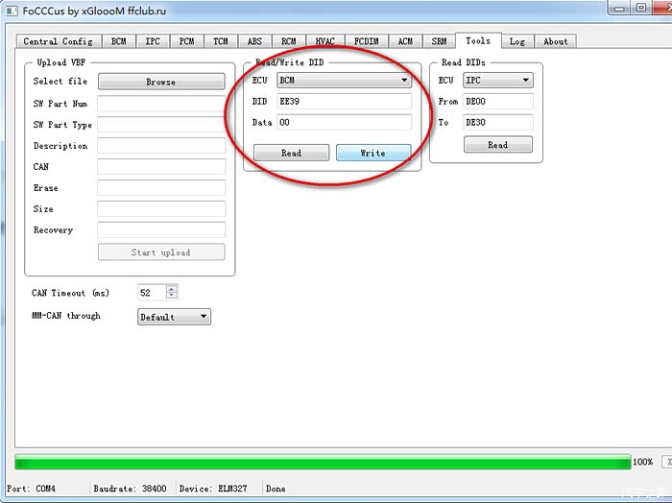Viewport: 672px width, 503px height.
Task: Switch to the HVAC tab
Action: (325, 41)
